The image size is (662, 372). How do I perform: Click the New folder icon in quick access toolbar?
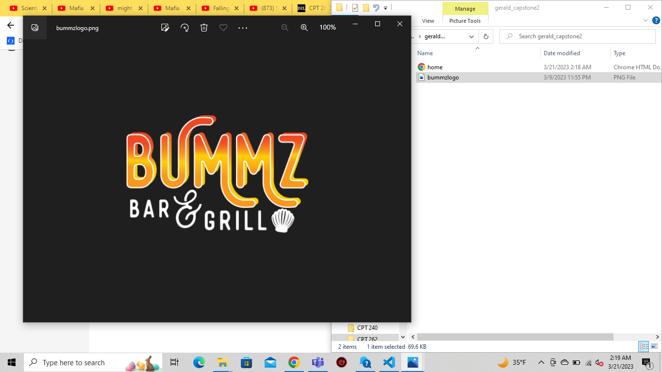click(x=366, y=7)
